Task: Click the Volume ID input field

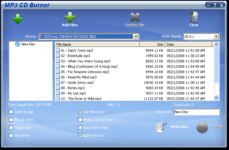Action: [x=197, y=112]
